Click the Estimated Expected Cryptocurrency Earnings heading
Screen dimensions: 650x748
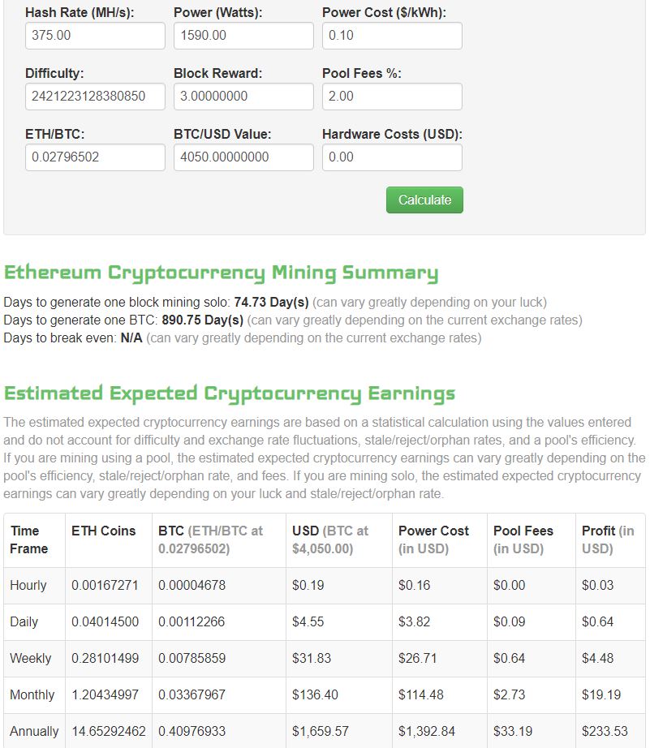(x=230, y=393)
